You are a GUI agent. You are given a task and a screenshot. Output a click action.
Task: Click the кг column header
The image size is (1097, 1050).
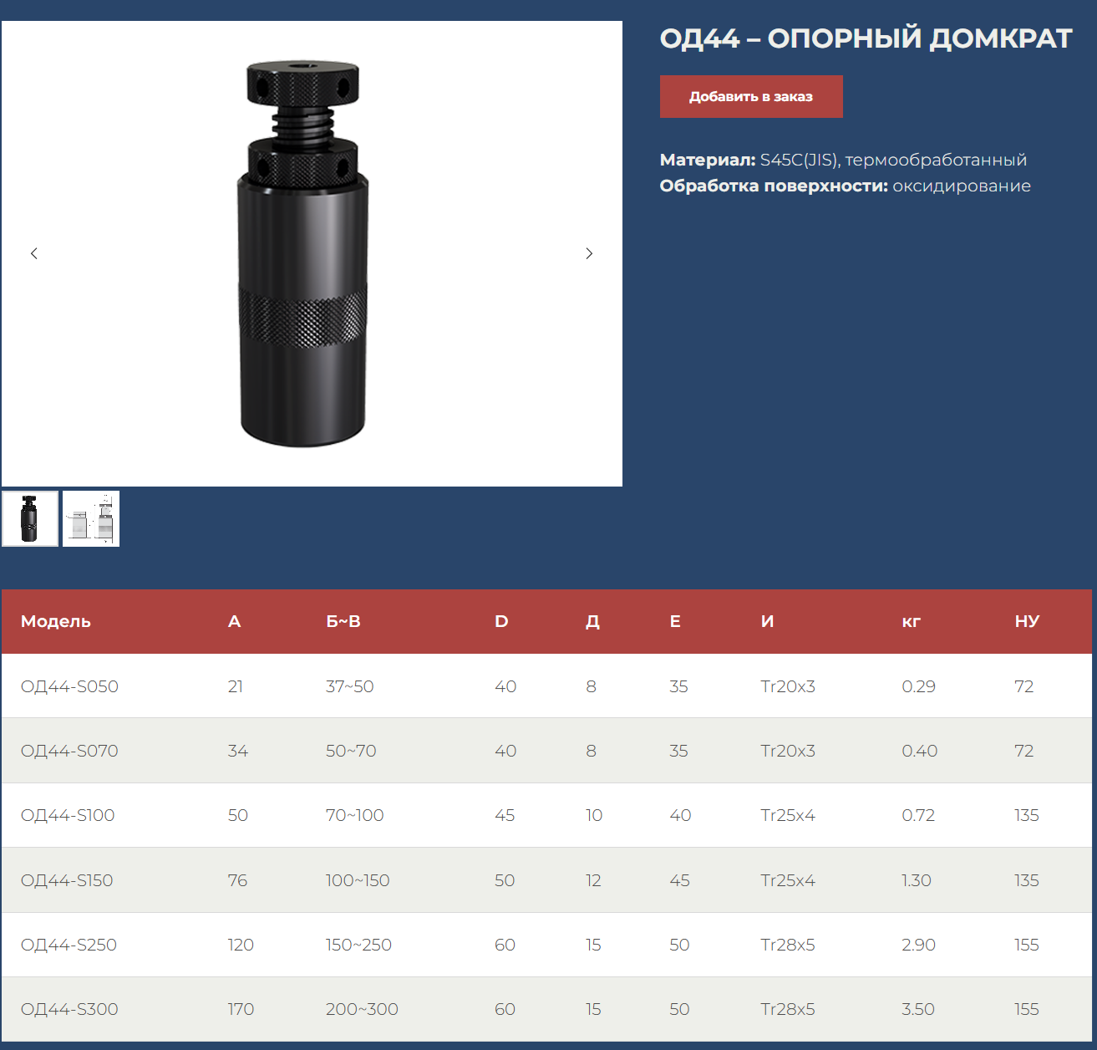pos(911,621)
